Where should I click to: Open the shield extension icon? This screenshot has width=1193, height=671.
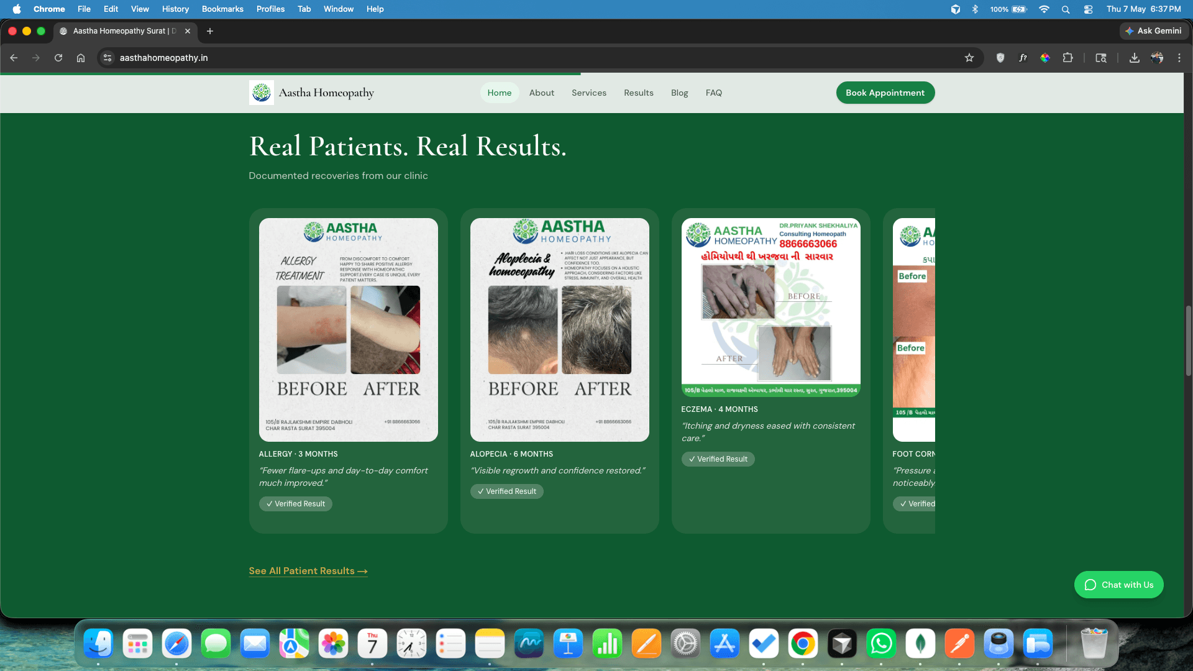(1000, 58)
